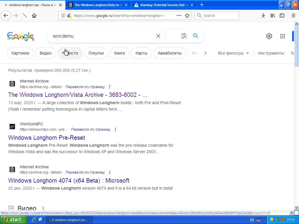Click the padlock warning icon in address bar
Screen dimensions: 299x224
pyautogui.click(x=69, y=16)
